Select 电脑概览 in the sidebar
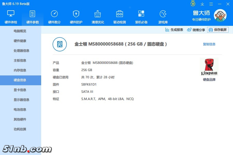This screenshot has width=233, height=155. click(20, 31)
